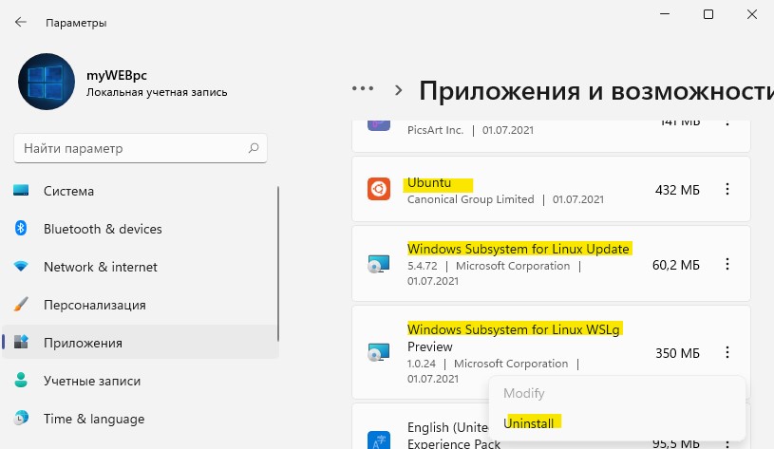Select Windows Subsystem for Linux Update entry
This screenshot has width=774, height=449.
point(551,264)
